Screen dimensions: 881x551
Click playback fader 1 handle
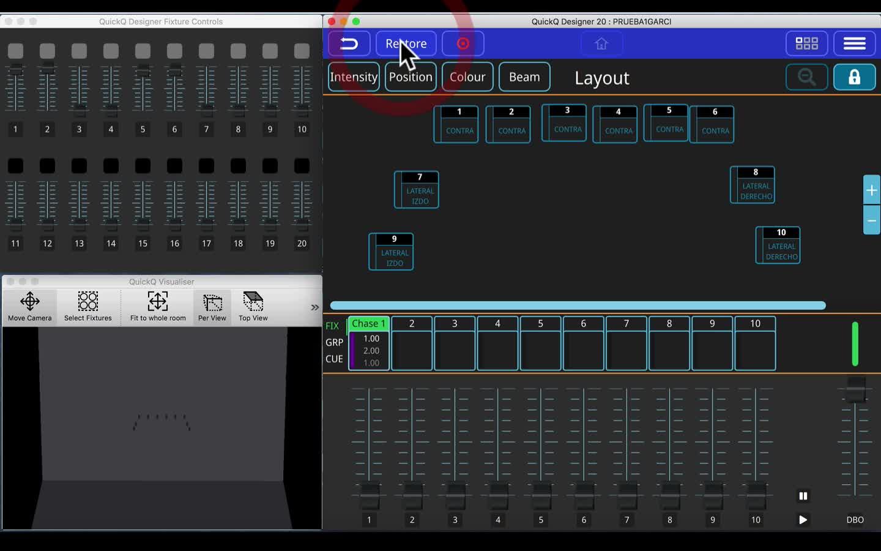click(369, 496)
